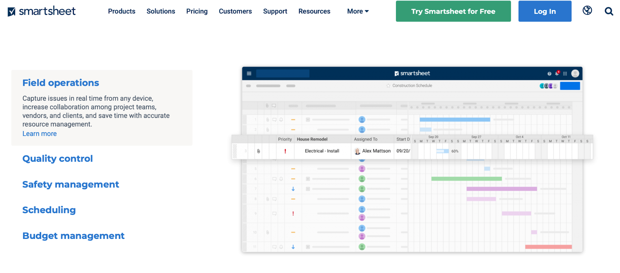Click the Sep 27 week header

tap(476, 137)
